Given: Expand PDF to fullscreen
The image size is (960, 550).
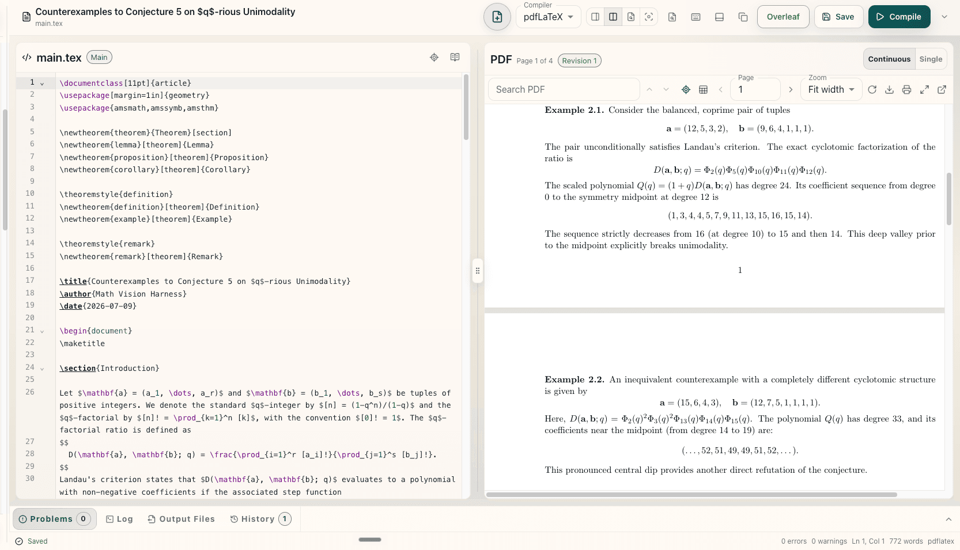Looking at the screenshot, I should [x=924, y=89].
